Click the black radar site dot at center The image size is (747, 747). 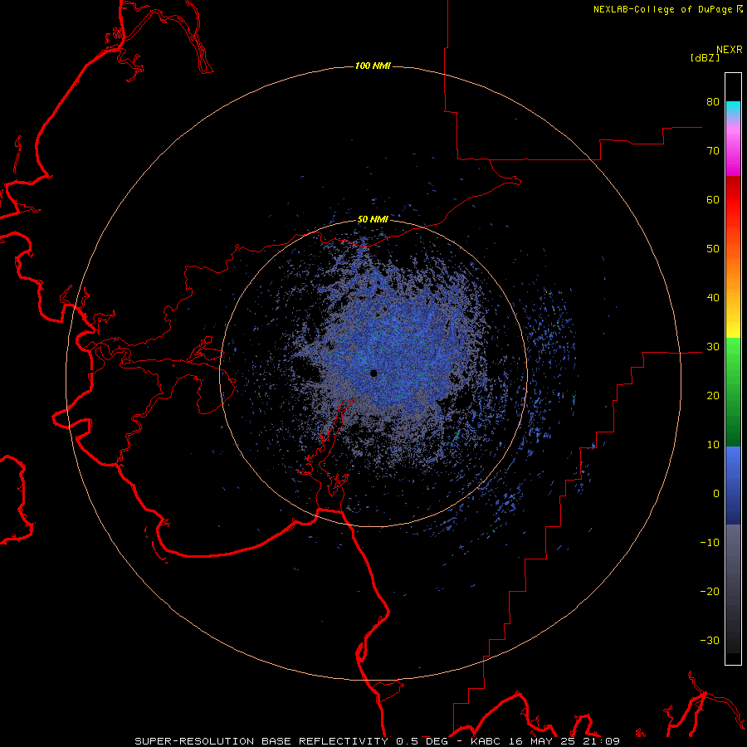[x=374, y=373]
